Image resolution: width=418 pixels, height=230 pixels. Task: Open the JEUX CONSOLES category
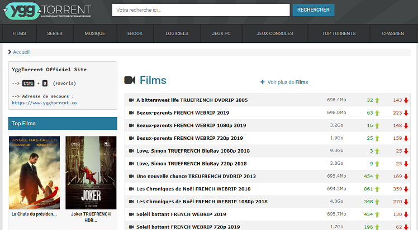(x=275, y=33)
